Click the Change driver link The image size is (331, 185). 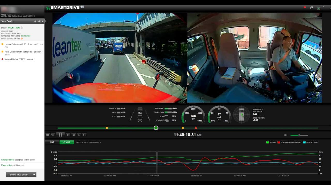(x=8, y=160)
